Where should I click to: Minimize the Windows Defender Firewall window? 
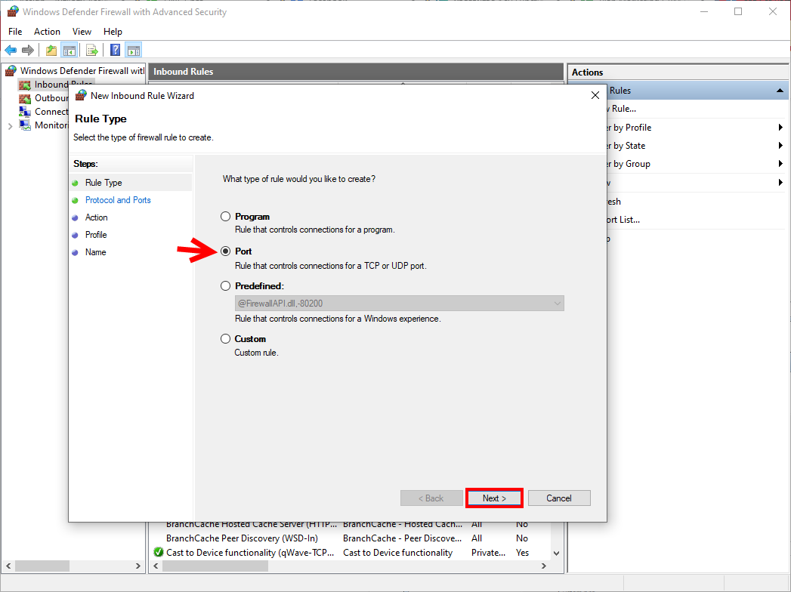click(x=704, y=11)
